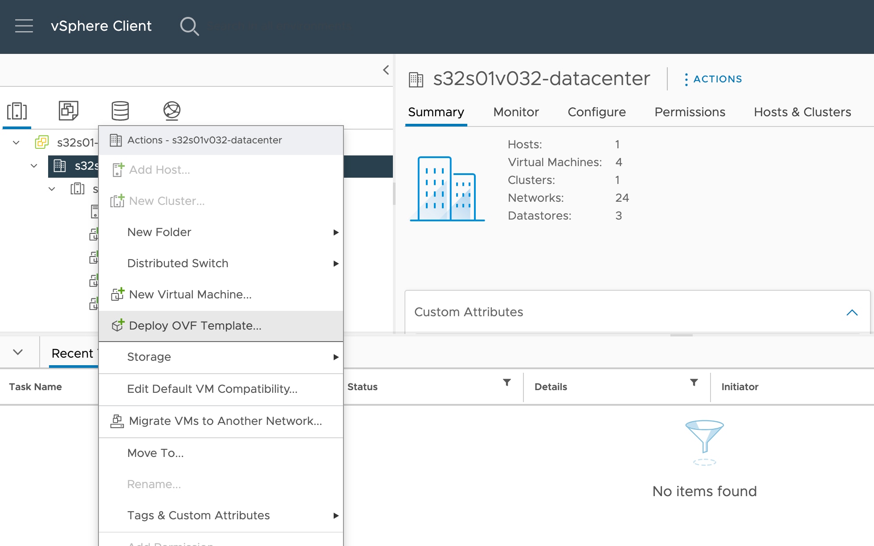This screenshot has width=874, height=546.
Task: Open the hamburger main menu
Action: pos(24,26)
